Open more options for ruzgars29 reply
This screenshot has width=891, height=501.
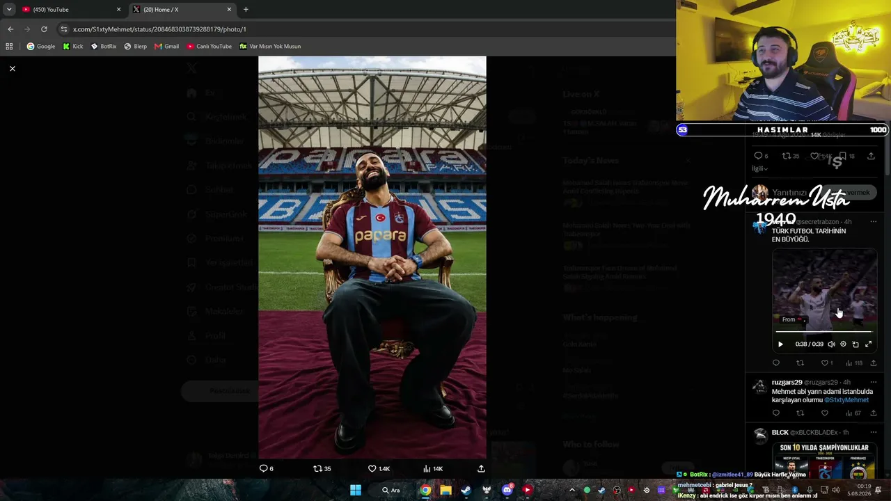[x=873, y=382]
